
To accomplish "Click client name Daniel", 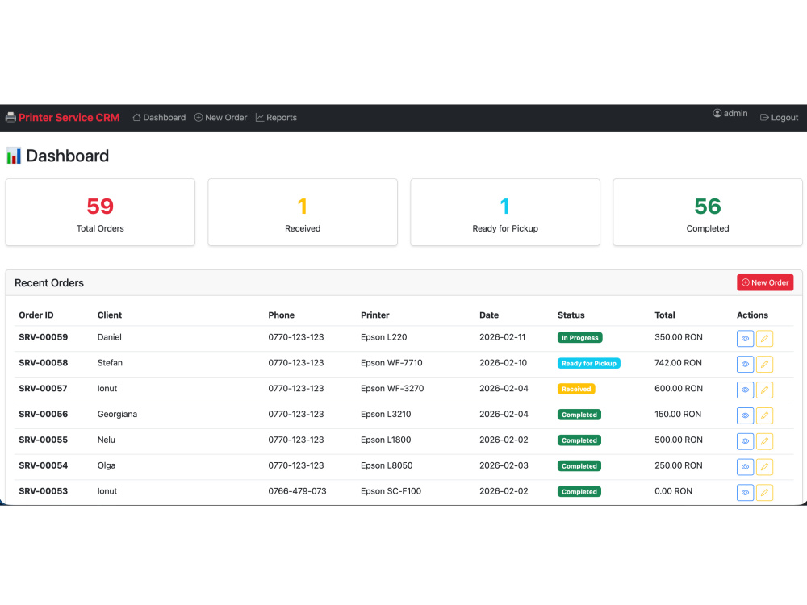I will click(110, 337).
